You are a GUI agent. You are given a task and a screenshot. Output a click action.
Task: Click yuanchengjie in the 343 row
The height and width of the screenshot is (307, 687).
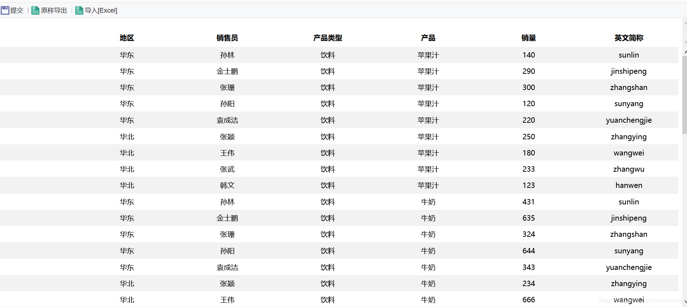629,267
